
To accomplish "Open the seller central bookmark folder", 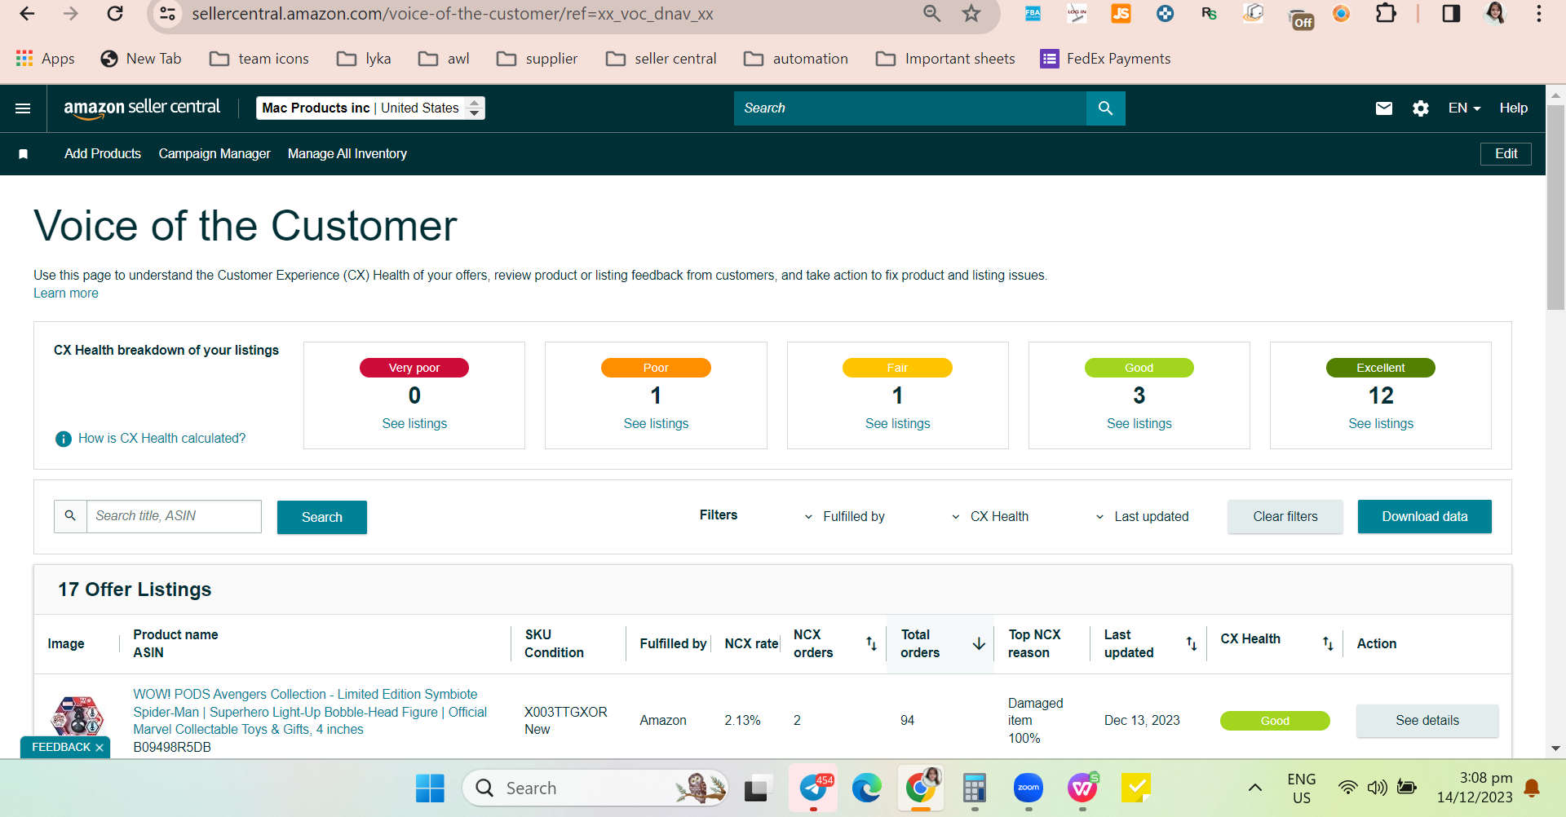I will [661, 59].
